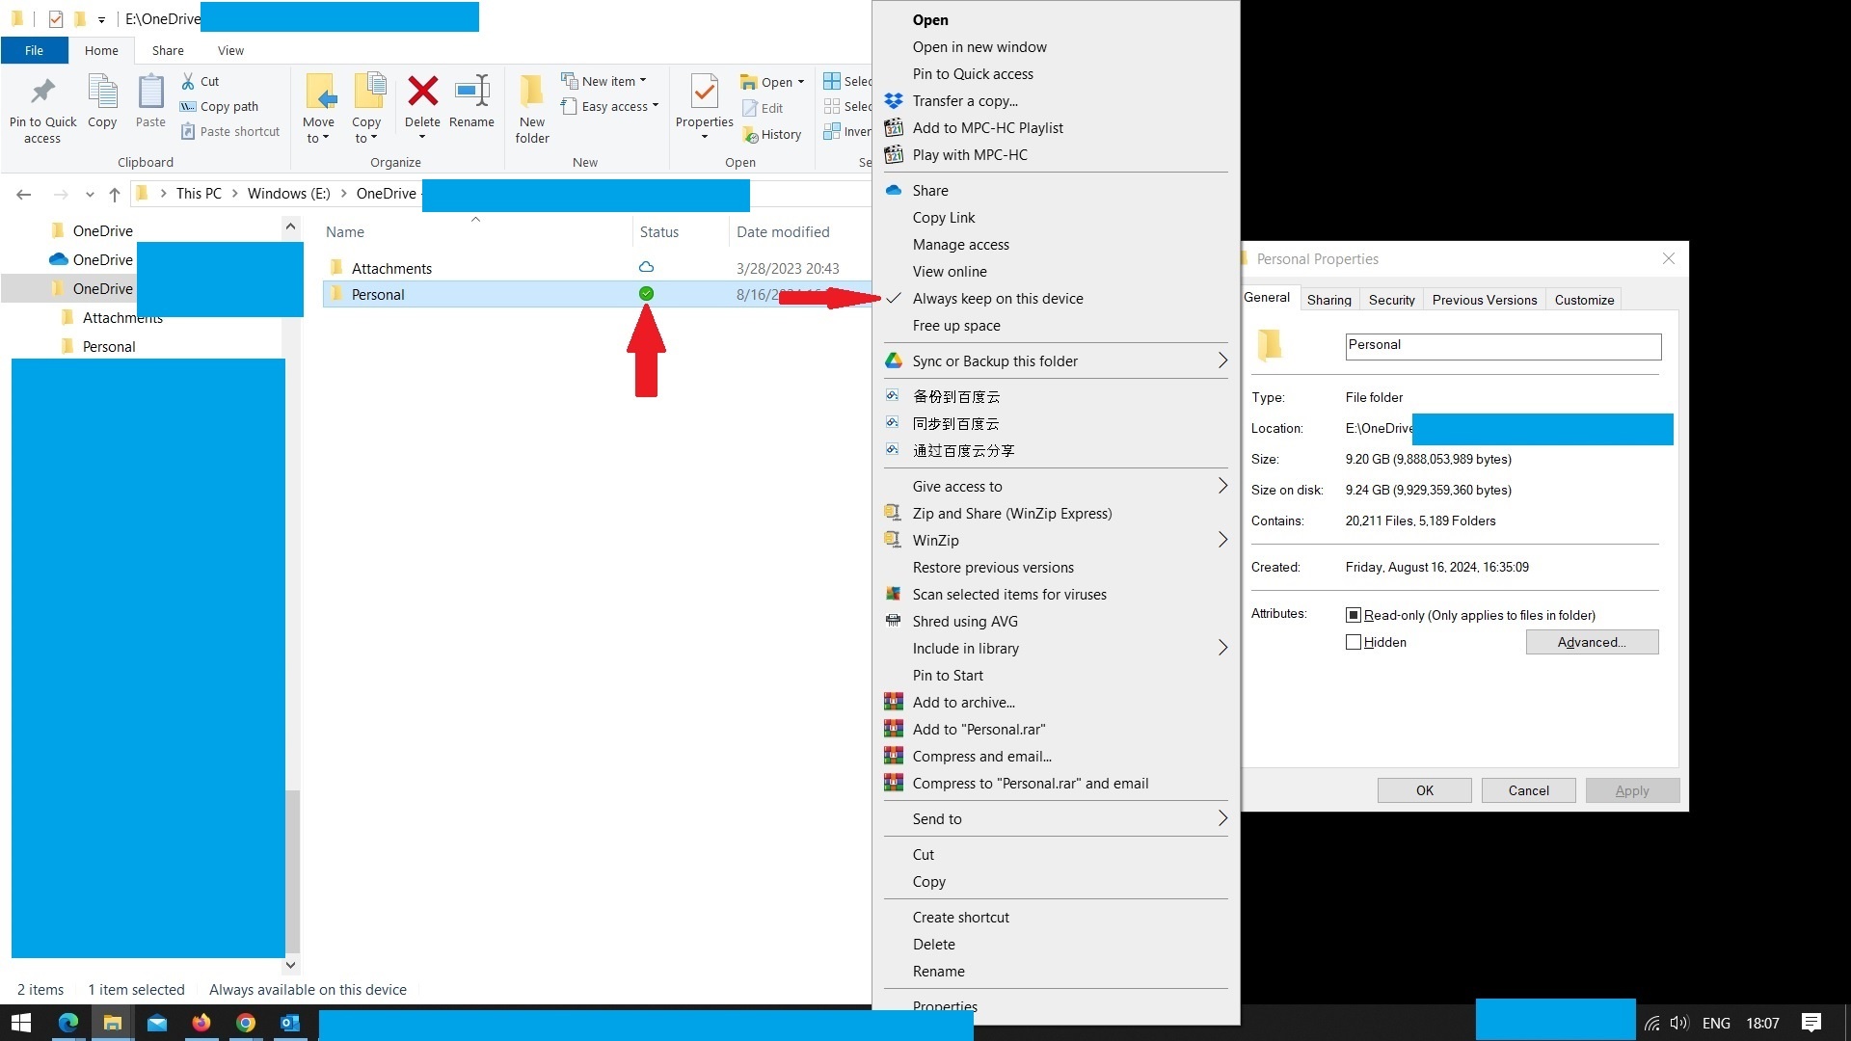
Task: Select Compress to Personal.rar and email
Action: coord(1031,783)
